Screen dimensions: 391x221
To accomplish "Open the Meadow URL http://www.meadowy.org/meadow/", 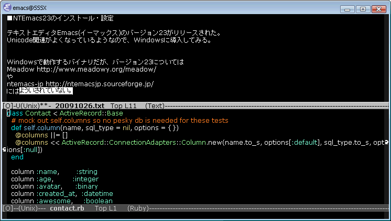I will [96, 69].
